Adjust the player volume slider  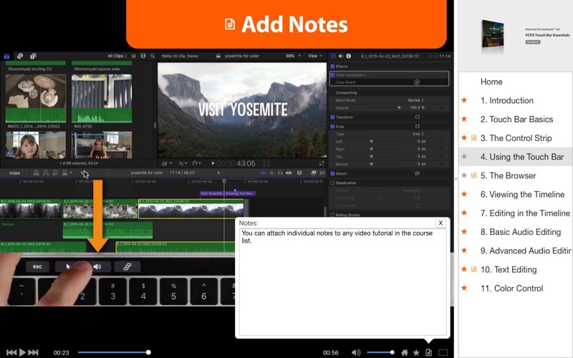click(x=380, y=352)
